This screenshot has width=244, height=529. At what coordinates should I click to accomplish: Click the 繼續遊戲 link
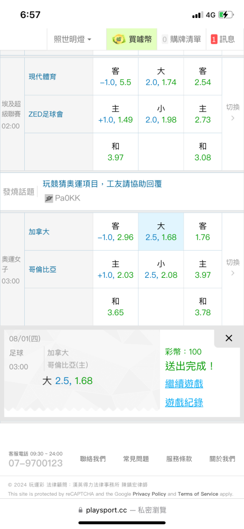(x=184, y=384)
